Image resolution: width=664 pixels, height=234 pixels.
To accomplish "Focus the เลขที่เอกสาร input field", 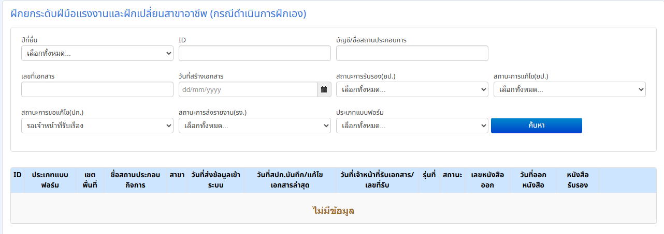I will pos(97,89).
